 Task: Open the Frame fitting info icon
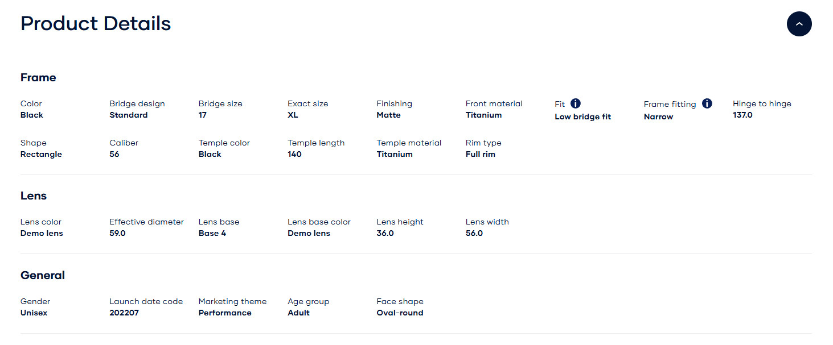point(707,103)
